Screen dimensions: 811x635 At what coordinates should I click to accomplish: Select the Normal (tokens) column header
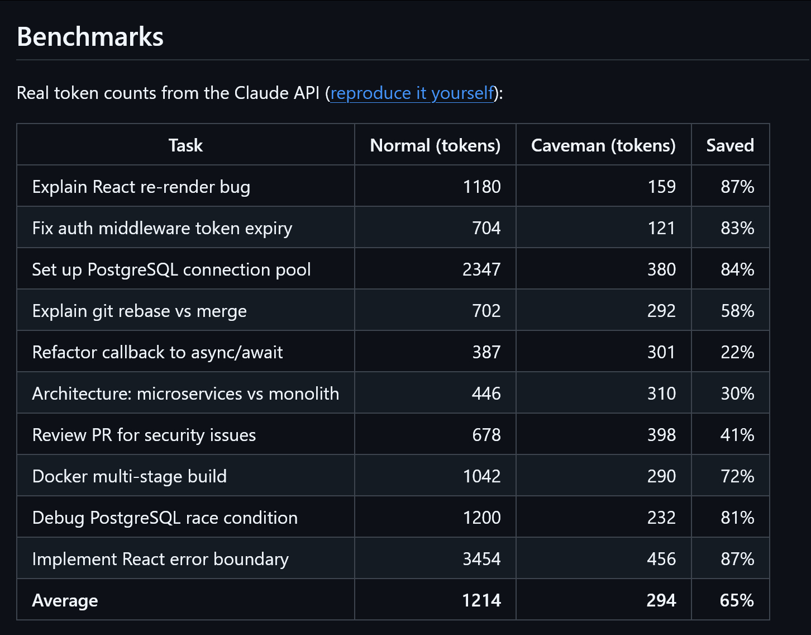[435, 145]
